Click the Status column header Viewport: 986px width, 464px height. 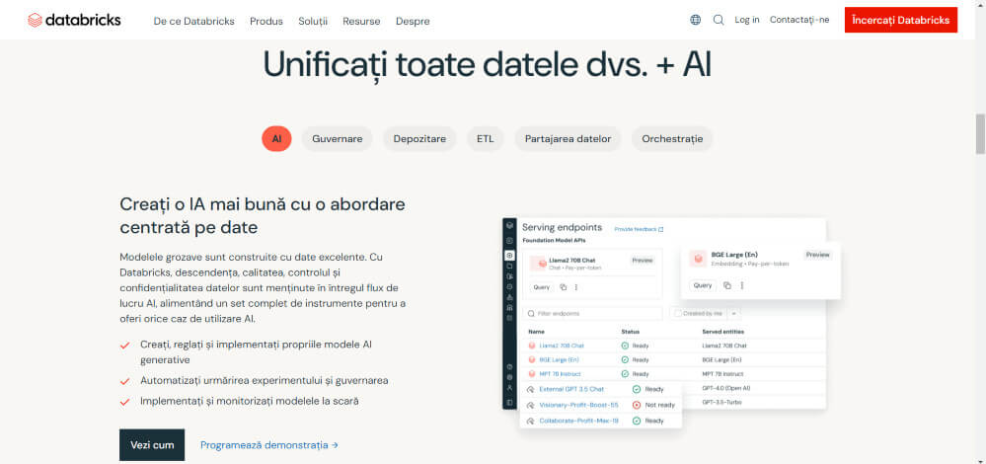[x=630, y=332]
